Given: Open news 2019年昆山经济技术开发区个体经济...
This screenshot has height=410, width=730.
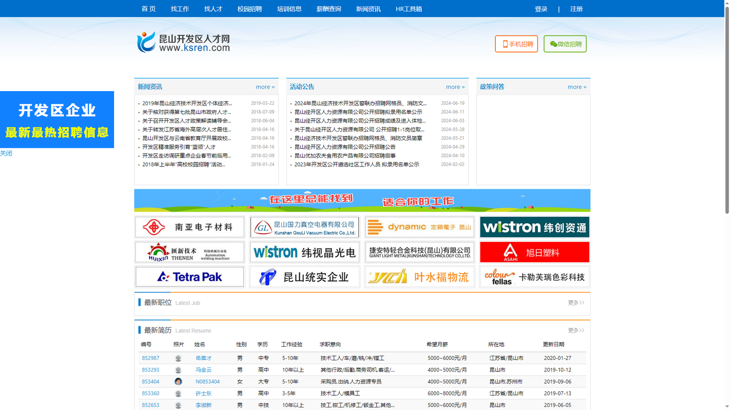Looking at the screenshot, I should pyautogui.click(x=187, y=103).
